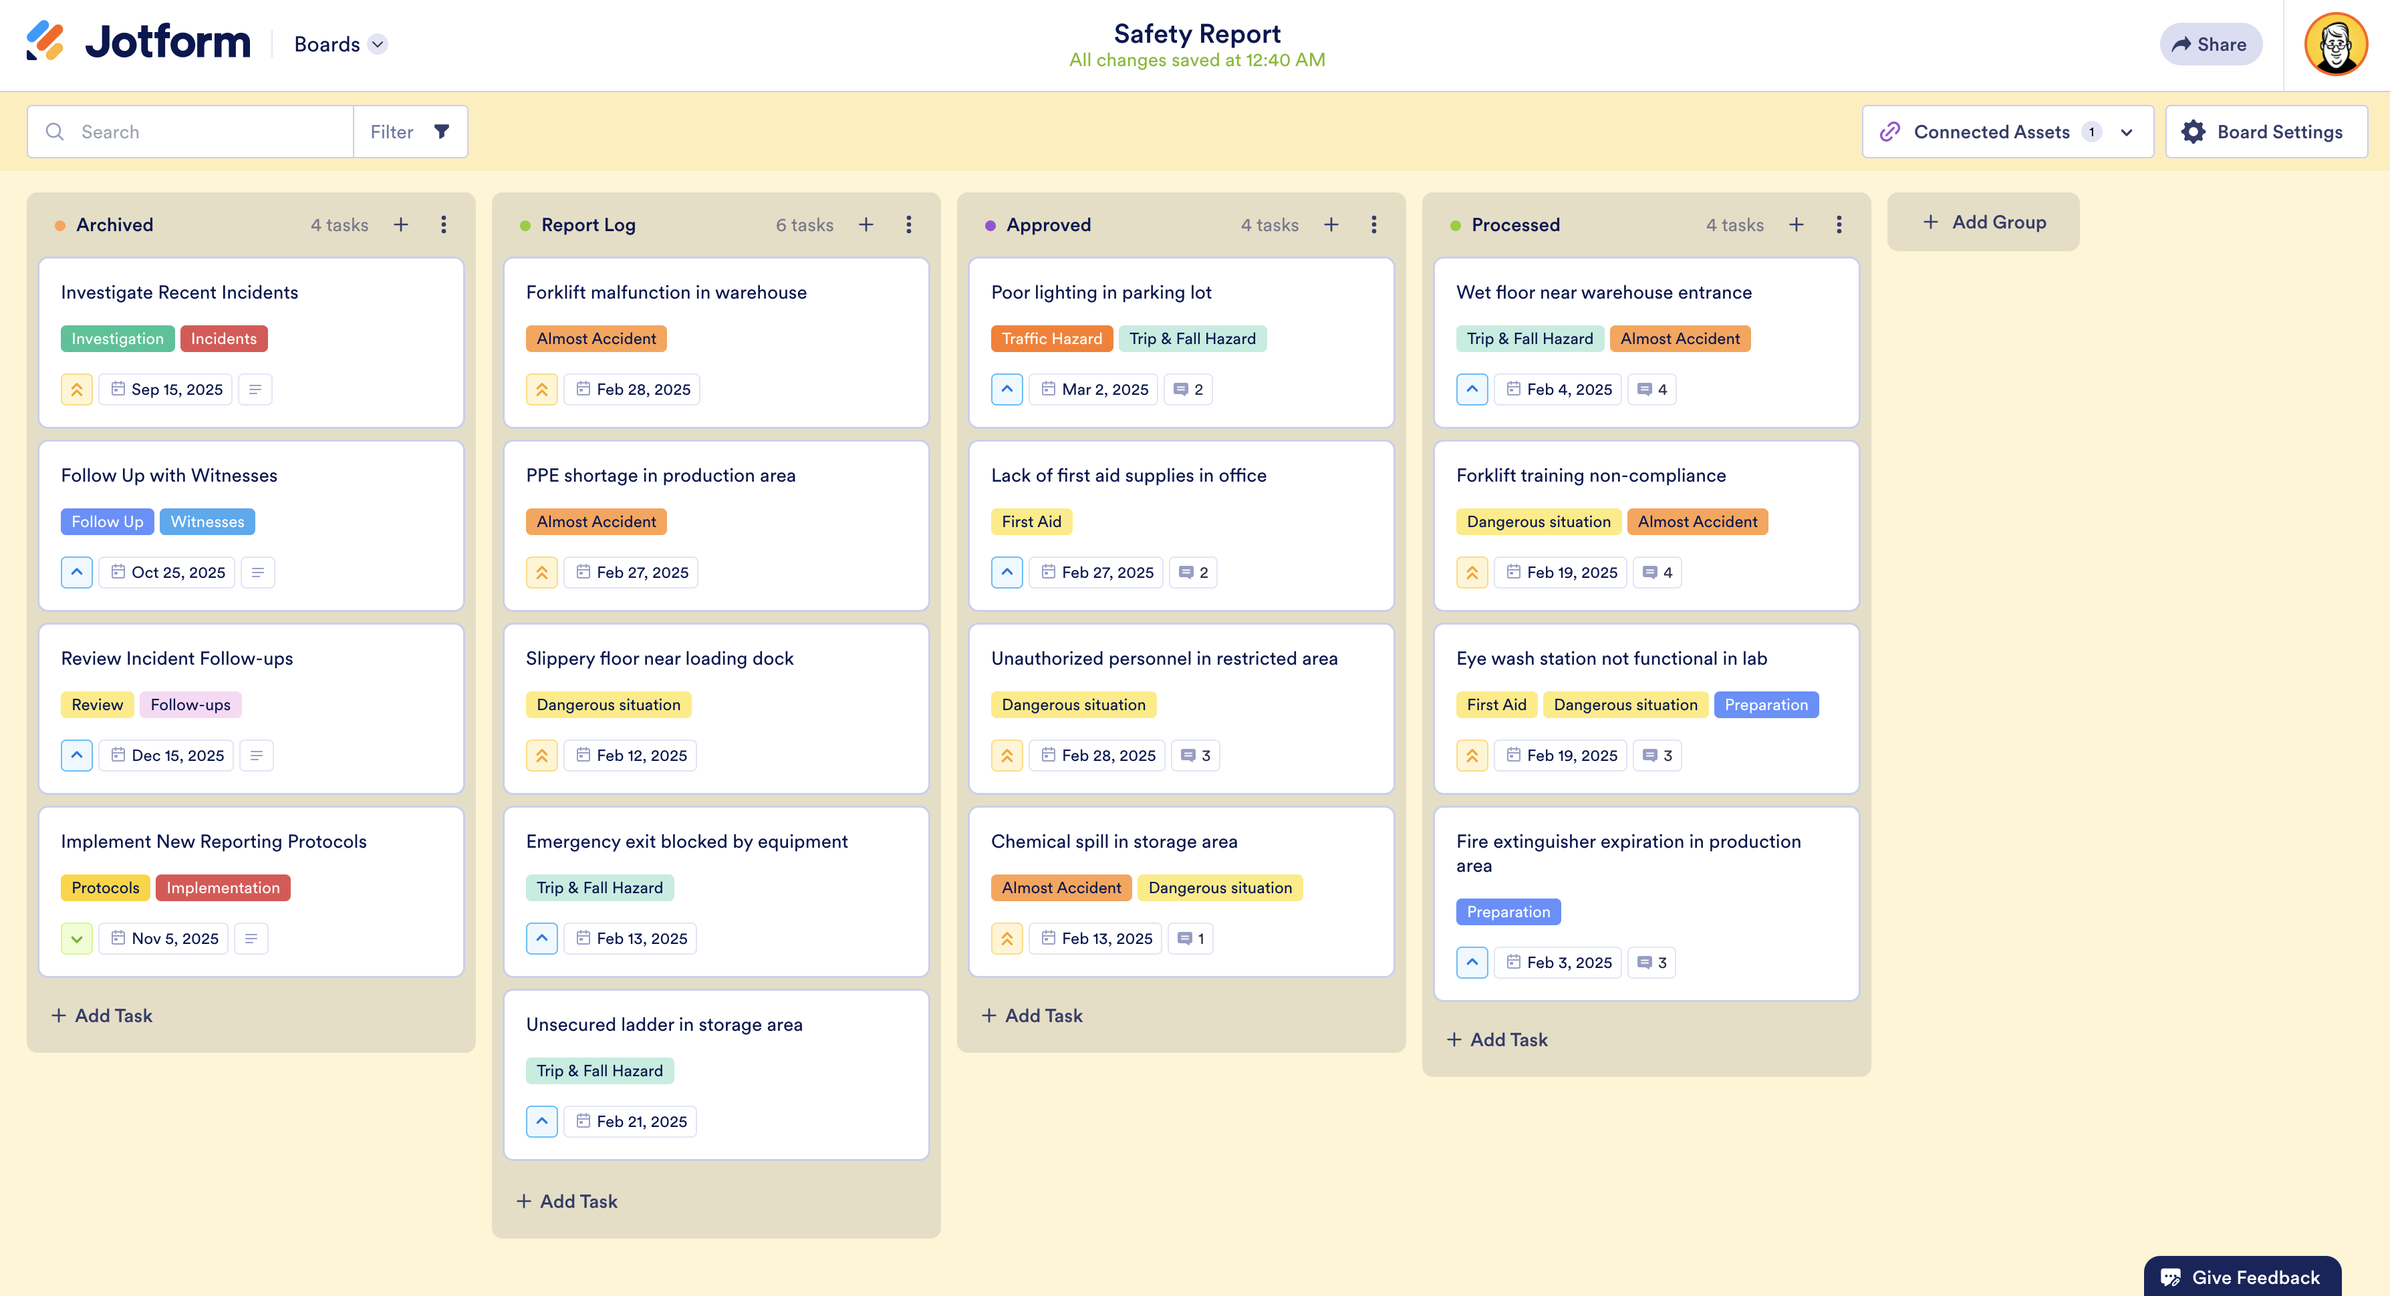This screenshot has height=1296, width=2390.
Task: Click comments icon on Poor lighting card
Action: coord(1188,389)
